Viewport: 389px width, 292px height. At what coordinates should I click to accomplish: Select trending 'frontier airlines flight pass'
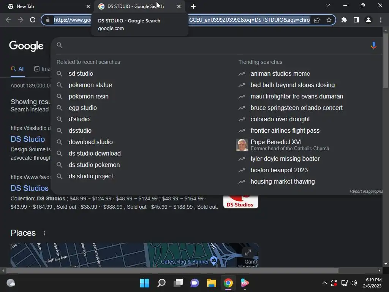coord(285,131)
